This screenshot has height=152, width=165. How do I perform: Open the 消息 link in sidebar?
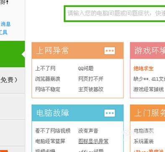[x=6, y=24]
